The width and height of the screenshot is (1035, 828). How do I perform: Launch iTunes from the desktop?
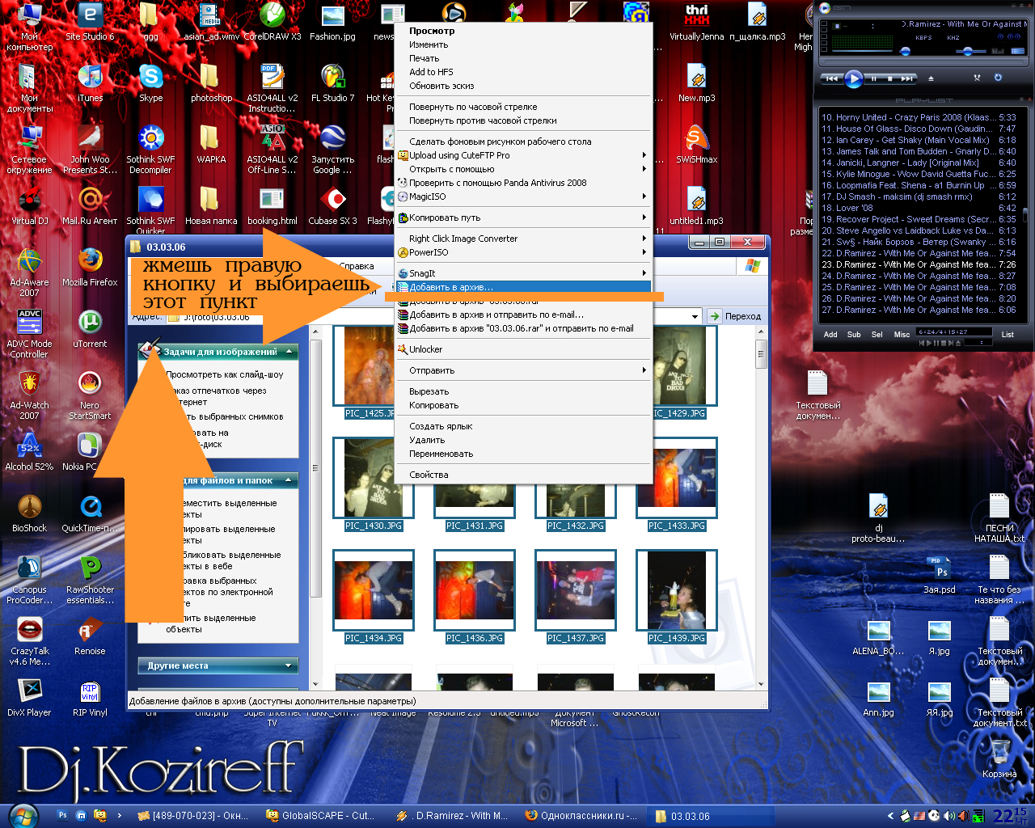90,83
